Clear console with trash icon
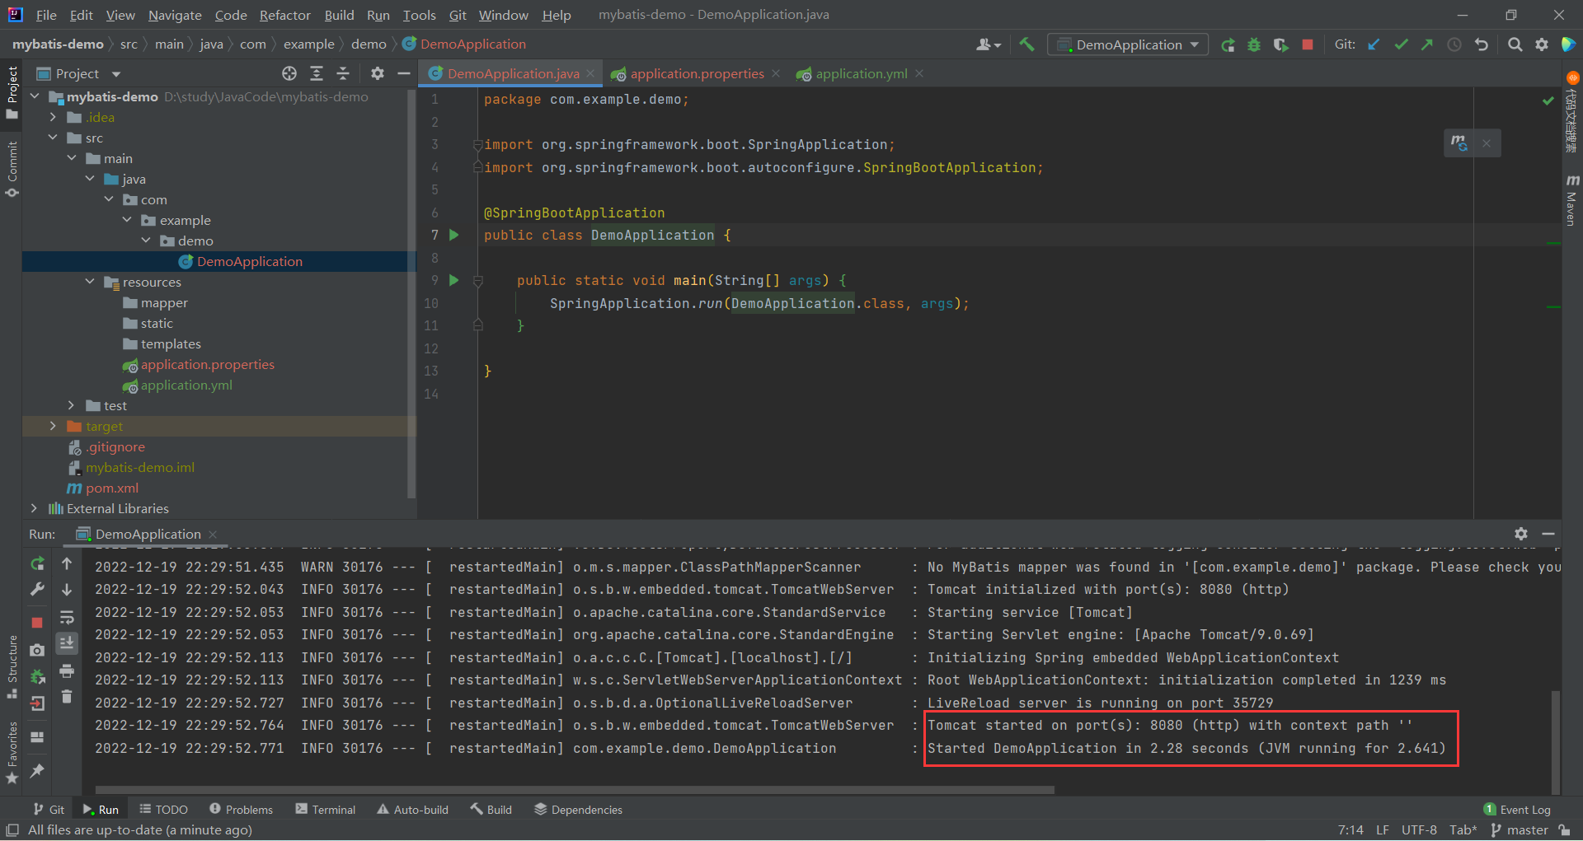The width and height of the screenshot is (1583, 841). pyautogui.click(x=67, y=698)
